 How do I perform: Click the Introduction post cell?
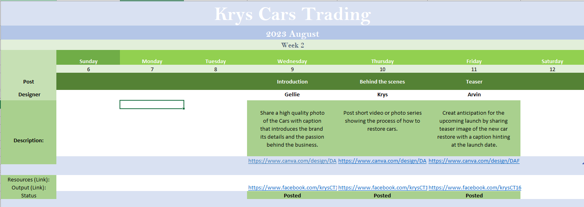coord(292,82)
